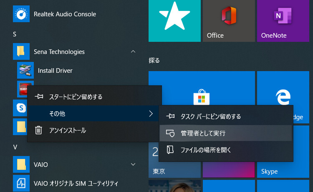Click pin icon beside スタートにピン留めする
The height and width of the screenshot is (192, 313).
pyautogui.click(x=39, y=97)
